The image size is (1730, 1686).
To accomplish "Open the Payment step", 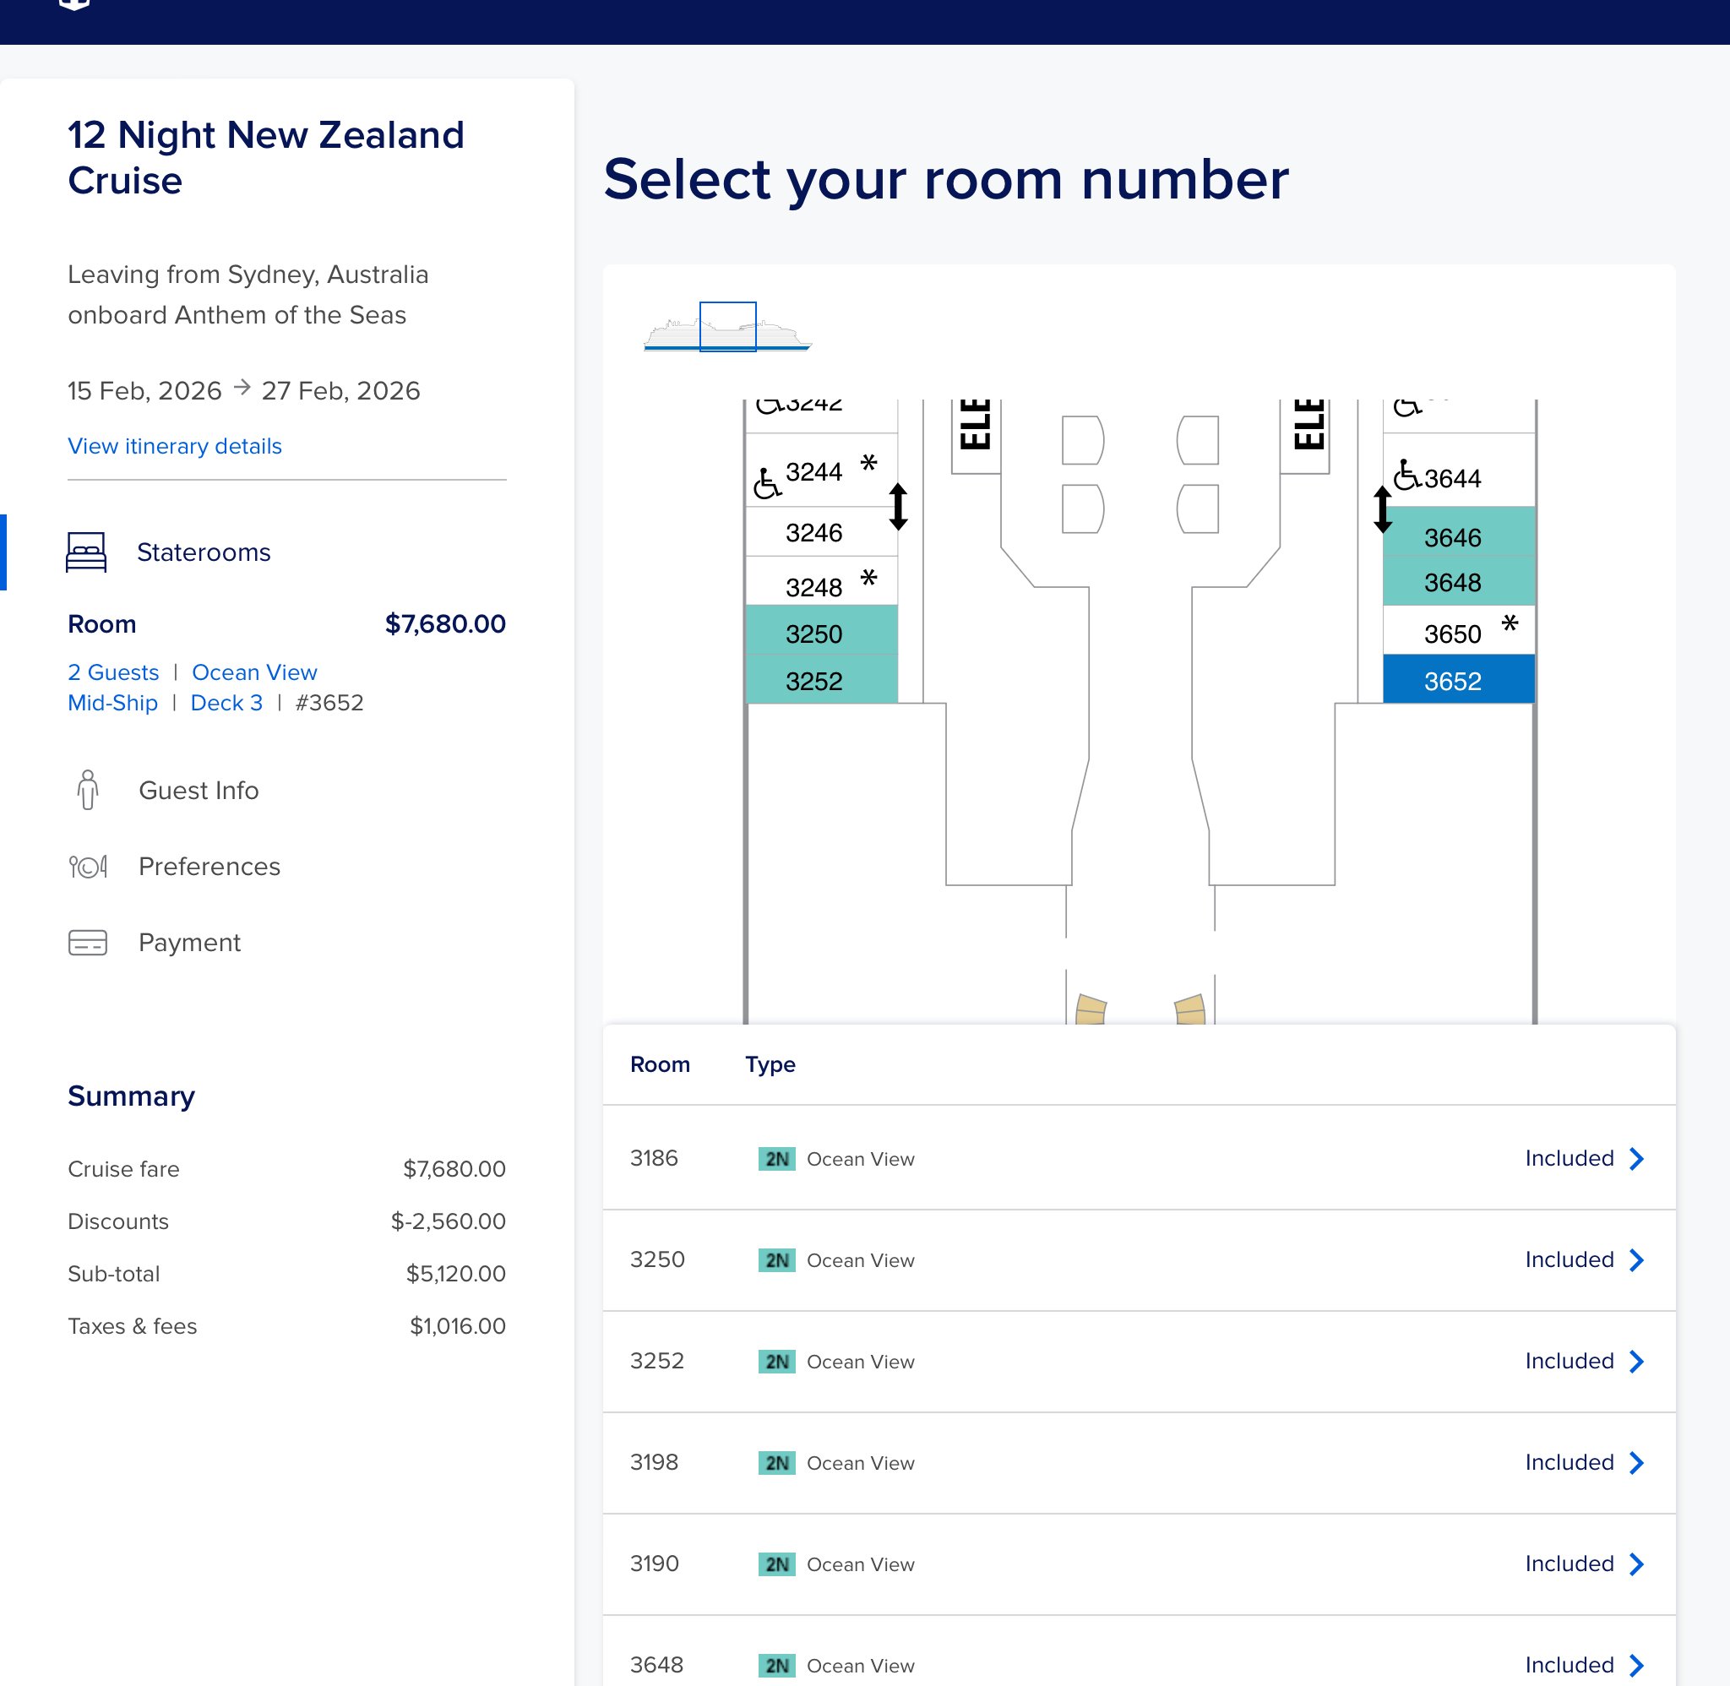I will pos(189,942).
